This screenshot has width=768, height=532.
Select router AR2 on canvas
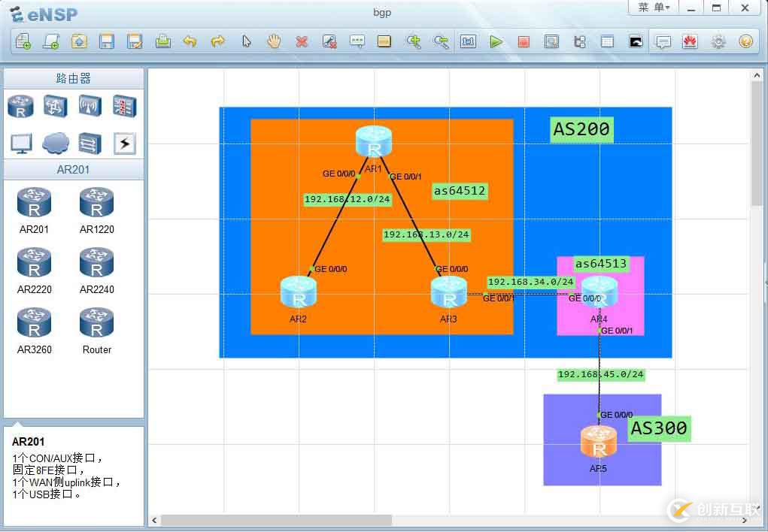pyautogui.click(x=299, y=292)
